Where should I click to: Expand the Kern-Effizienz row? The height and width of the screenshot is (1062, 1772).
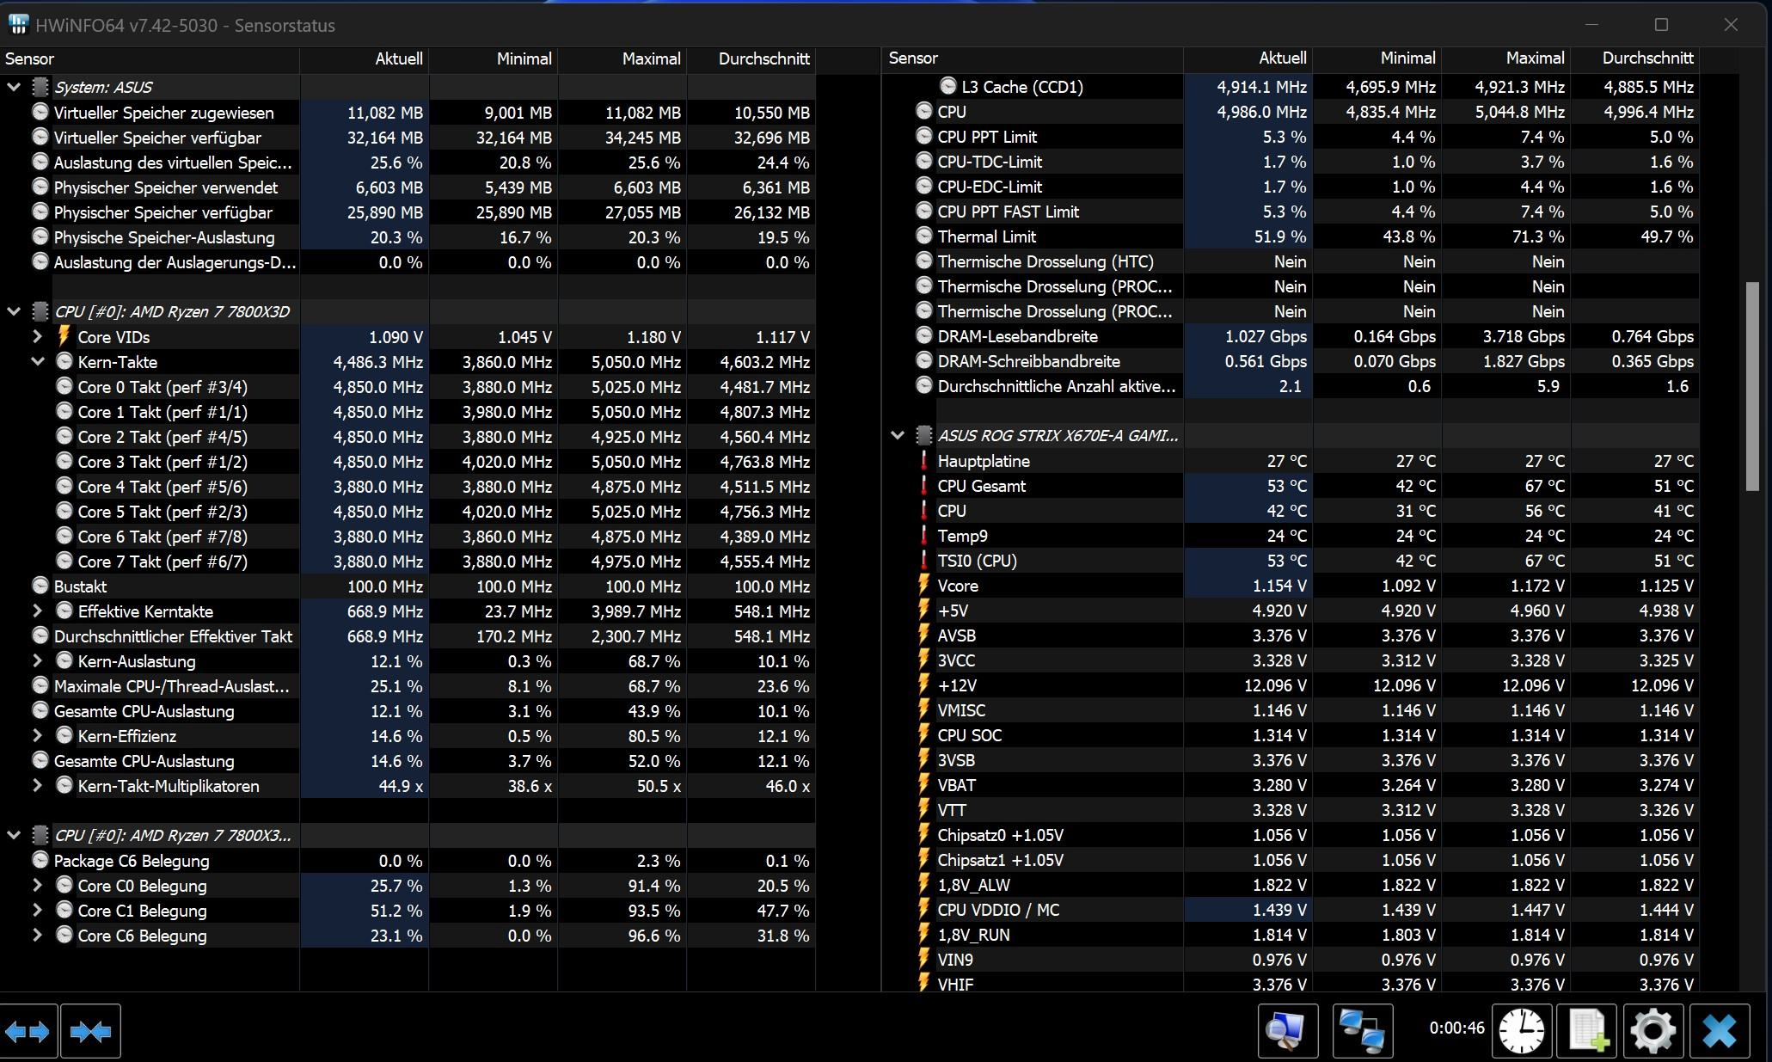click(x=37, y=735)
